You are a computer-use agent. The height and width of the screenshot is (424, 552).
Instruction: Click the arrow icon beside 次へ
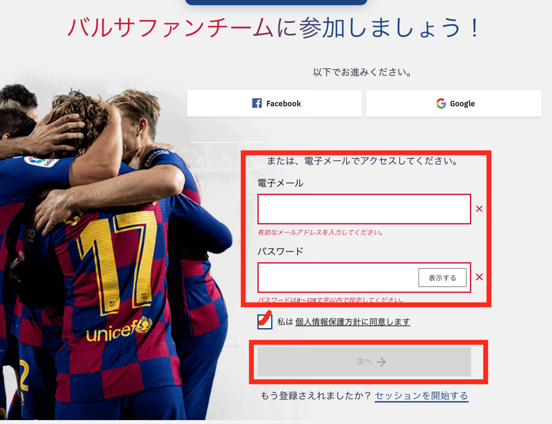click(381, 362)
